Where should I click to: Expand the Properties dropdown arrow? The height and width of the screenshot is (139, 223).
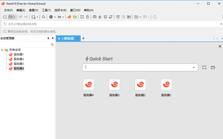coord(37,17)
